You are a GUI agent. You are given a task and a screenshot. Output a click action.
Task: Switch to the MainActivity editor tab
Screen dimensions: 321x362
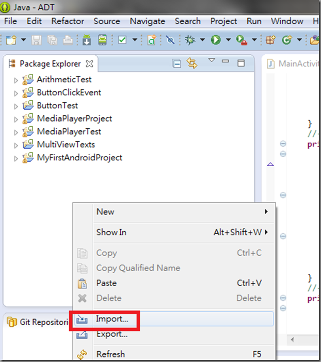[293, 64]
